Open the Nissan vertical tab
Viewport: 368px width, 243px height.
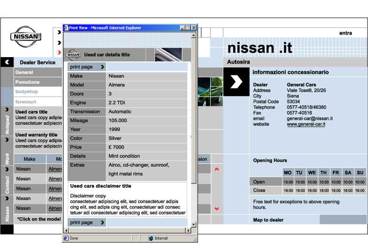(7, 214)
